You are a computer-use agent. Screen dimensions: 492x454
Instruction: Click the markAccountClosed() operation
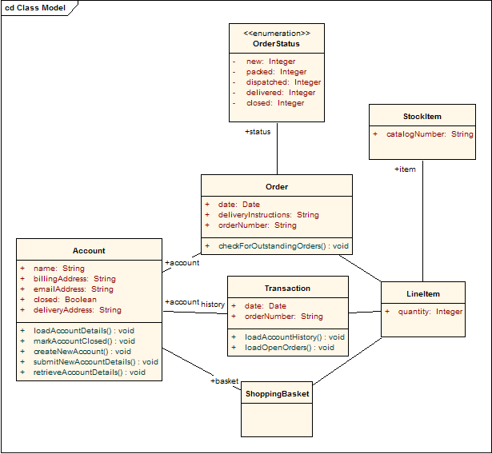[x=84, y=340]
